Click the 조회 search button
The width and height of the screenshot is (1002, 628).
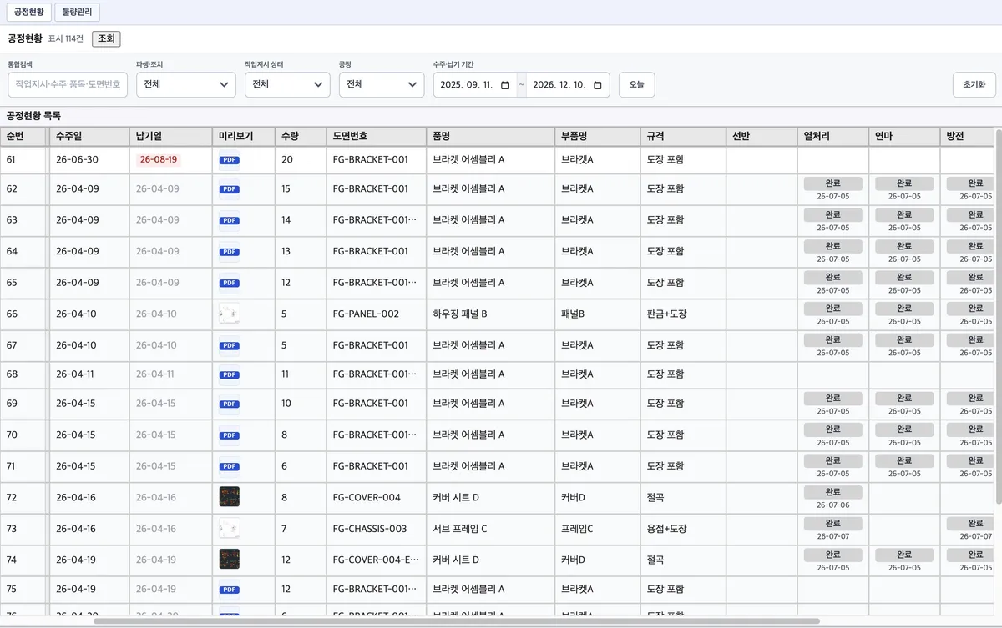(107, 38)
